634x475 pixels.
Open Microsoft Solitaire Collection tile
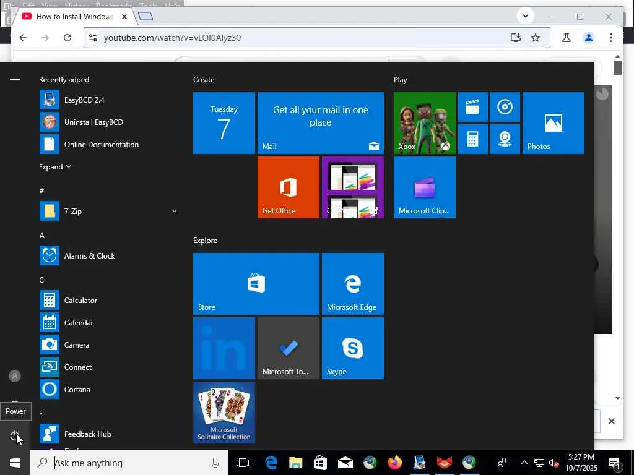point(224,413)
